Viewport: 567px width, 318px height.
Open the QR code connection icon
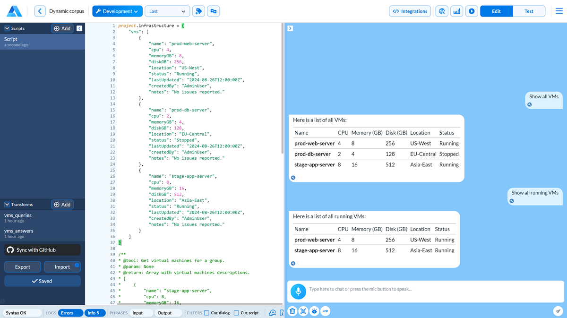(303, 311)
